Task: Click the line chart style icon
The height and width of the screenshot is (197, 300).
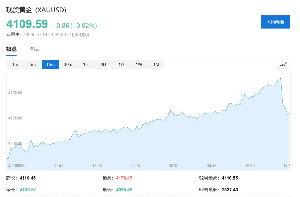Action: tap(283, 64)
